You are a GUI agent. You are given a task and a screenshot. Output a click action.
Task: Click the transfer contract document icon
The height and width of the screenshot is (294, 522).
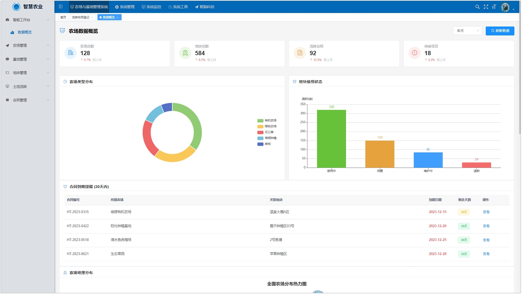click(x=300, y=53)
